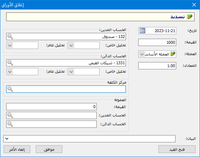This screenshot has height=157, width=200.
Task: Search commission credit account magnifier
Action: [10, 124]
